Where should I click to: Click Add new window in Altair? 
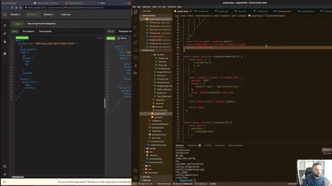[65, 14]
